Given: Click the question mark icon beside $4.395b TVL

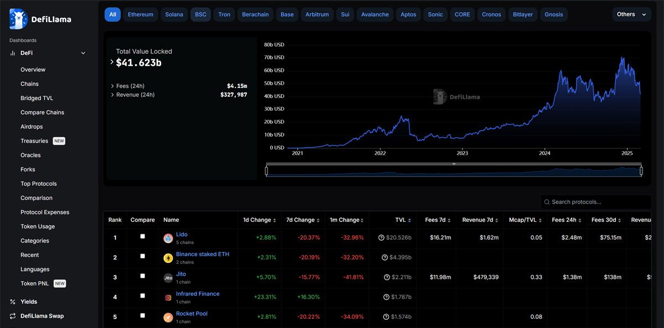Looking at the screenshot, I should click(385, 258).
